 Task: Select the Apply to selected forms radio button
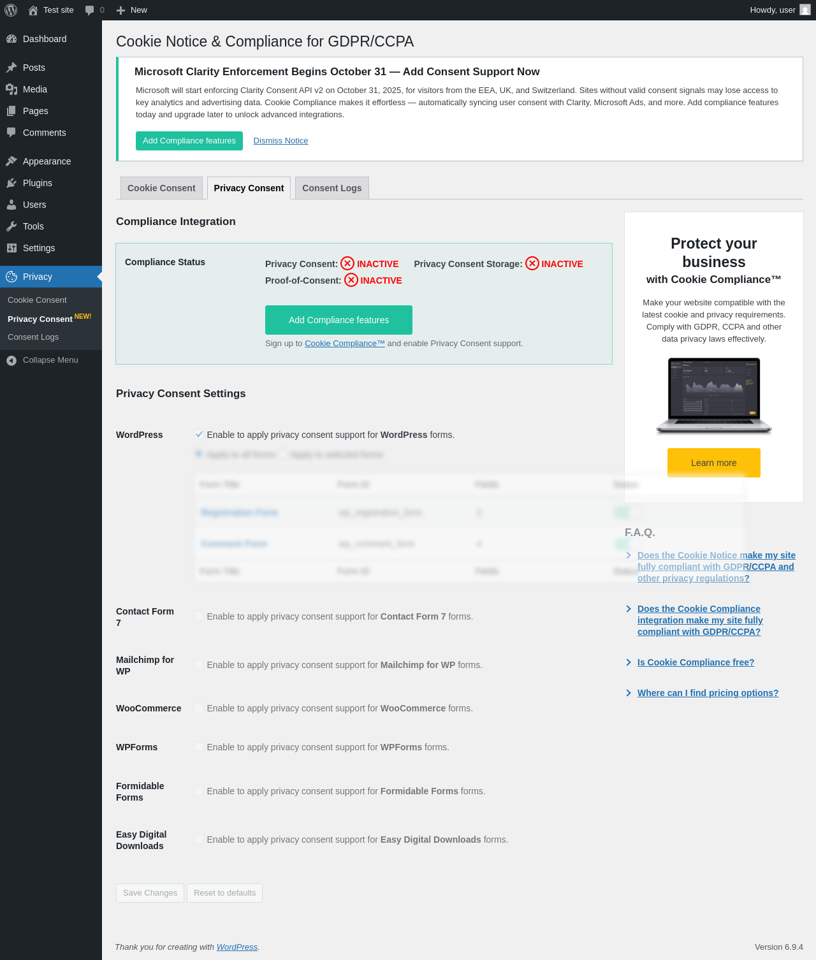click(282, 455)
